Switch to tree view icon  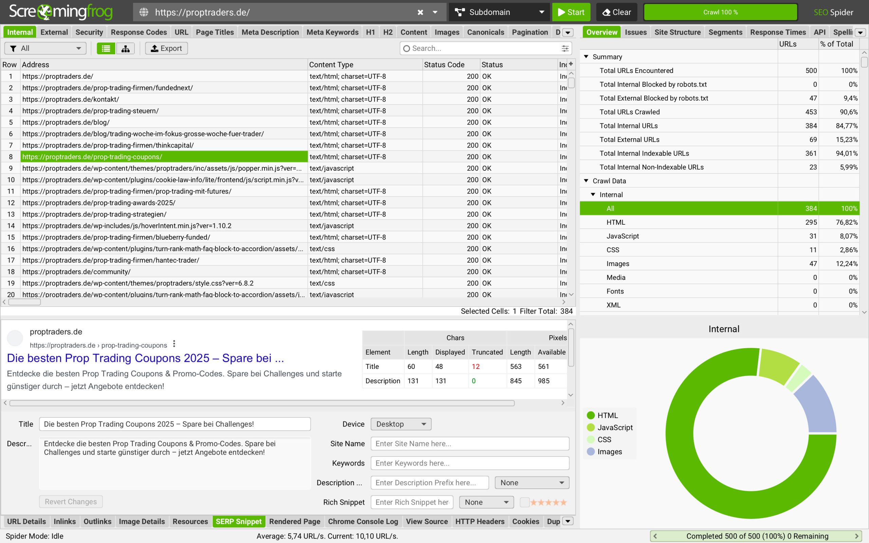(125, 49)
